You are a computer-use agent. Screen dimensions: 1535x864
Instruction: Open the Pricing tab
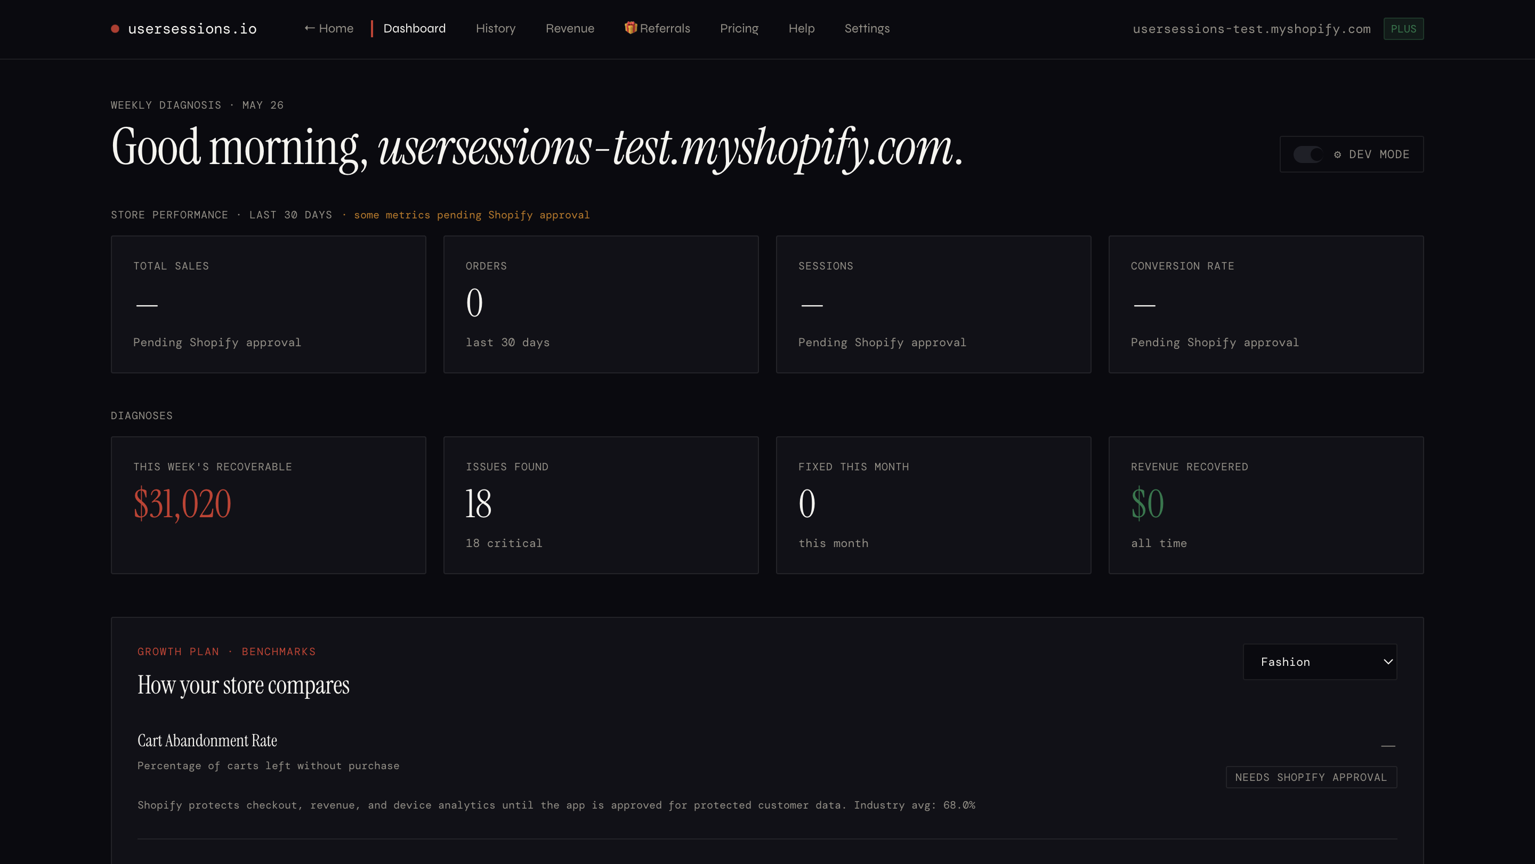tap(739, 29)
